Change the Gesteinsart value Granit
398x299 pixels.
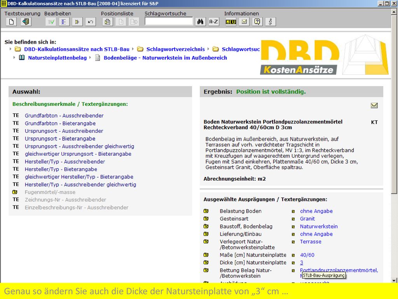[307, 219]
